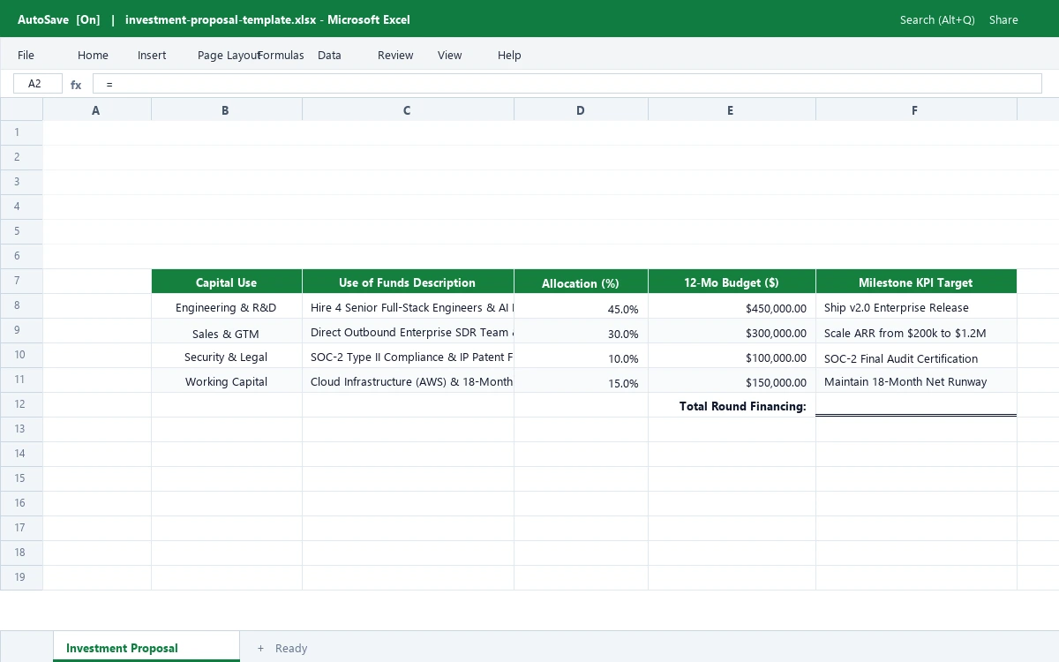The width and height of the screenshot is (1059, 662).
Task: Select the Sales & GTM cell
Action: pos(226,331)
